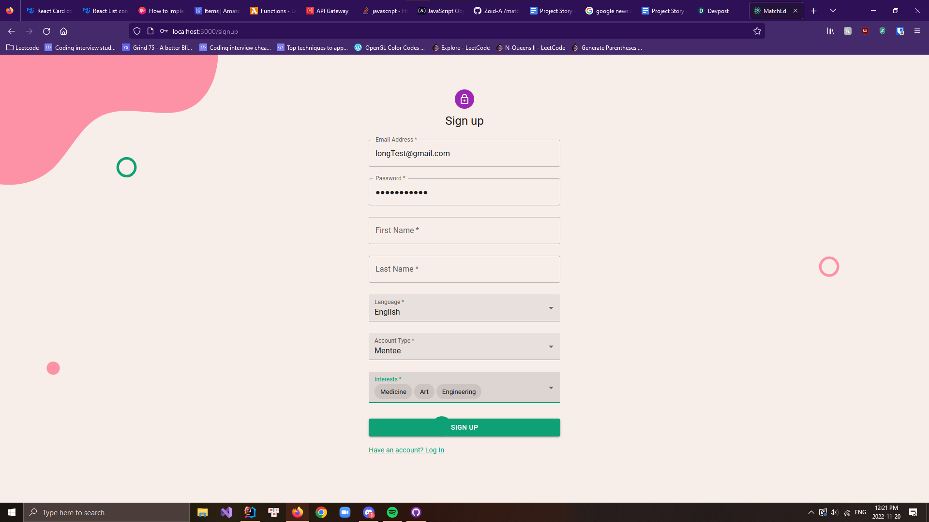Open the Firefox hamburger menu icon

coord(917,31)
